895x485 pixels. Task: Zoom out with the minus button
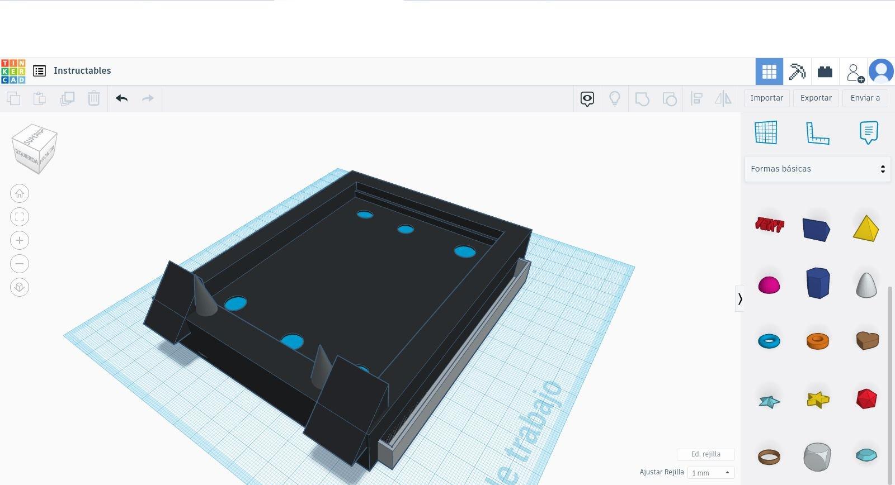pos(20,264)
